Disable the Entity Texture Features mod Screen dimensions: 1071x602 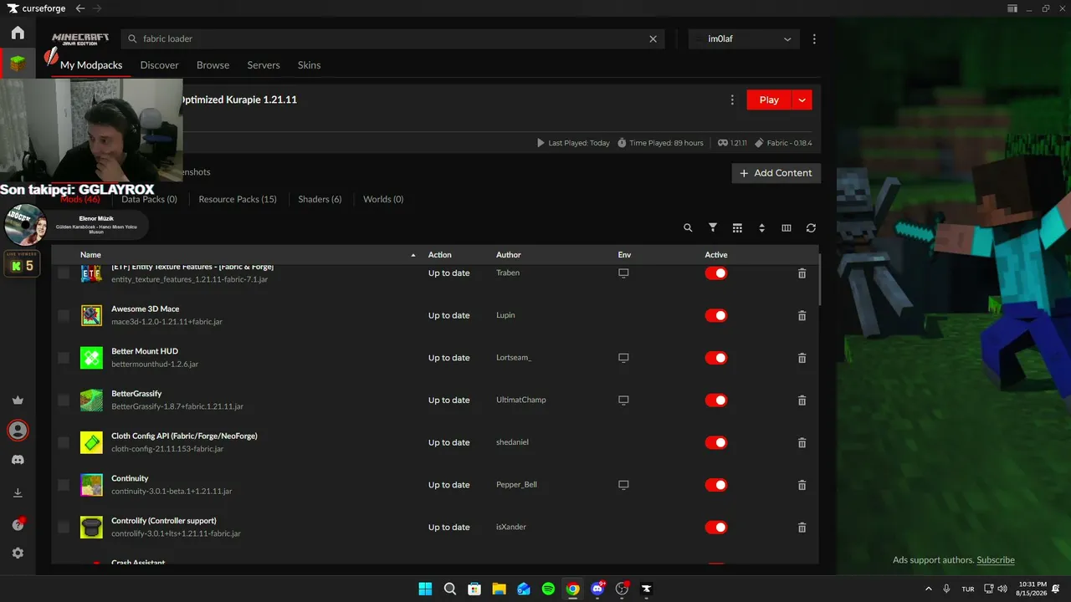(715, 273)
